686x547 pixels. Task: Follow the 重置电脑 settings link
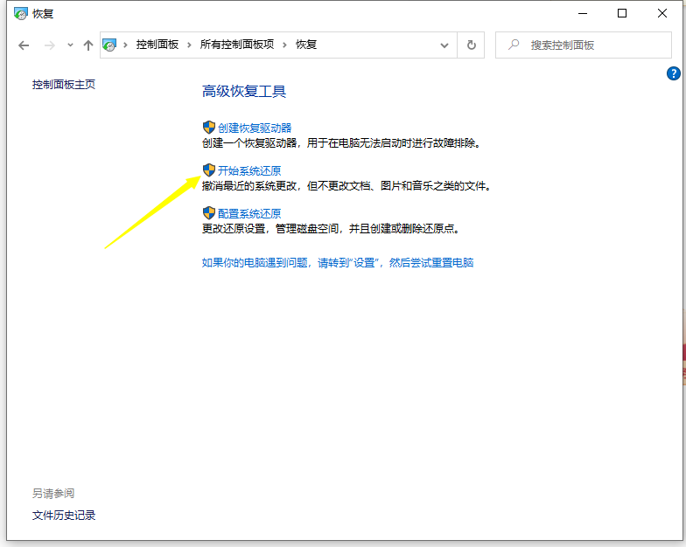click(x=337, y=262)
